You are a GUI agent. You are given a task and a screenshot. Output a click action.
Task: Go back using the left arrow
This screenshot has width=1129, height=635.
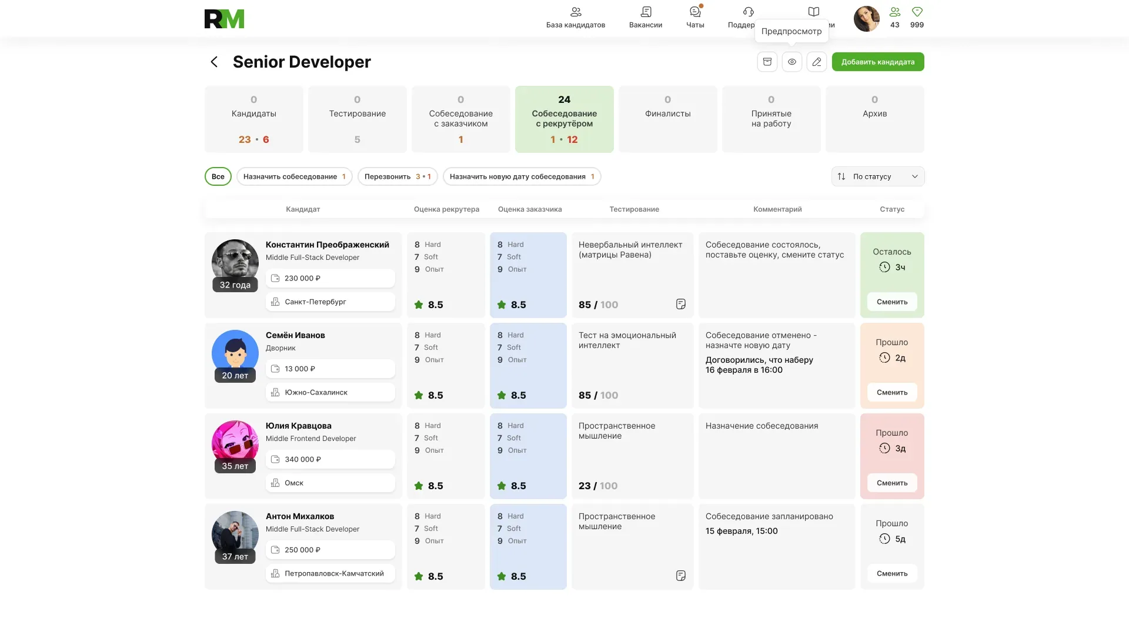(x=214, y=62)
